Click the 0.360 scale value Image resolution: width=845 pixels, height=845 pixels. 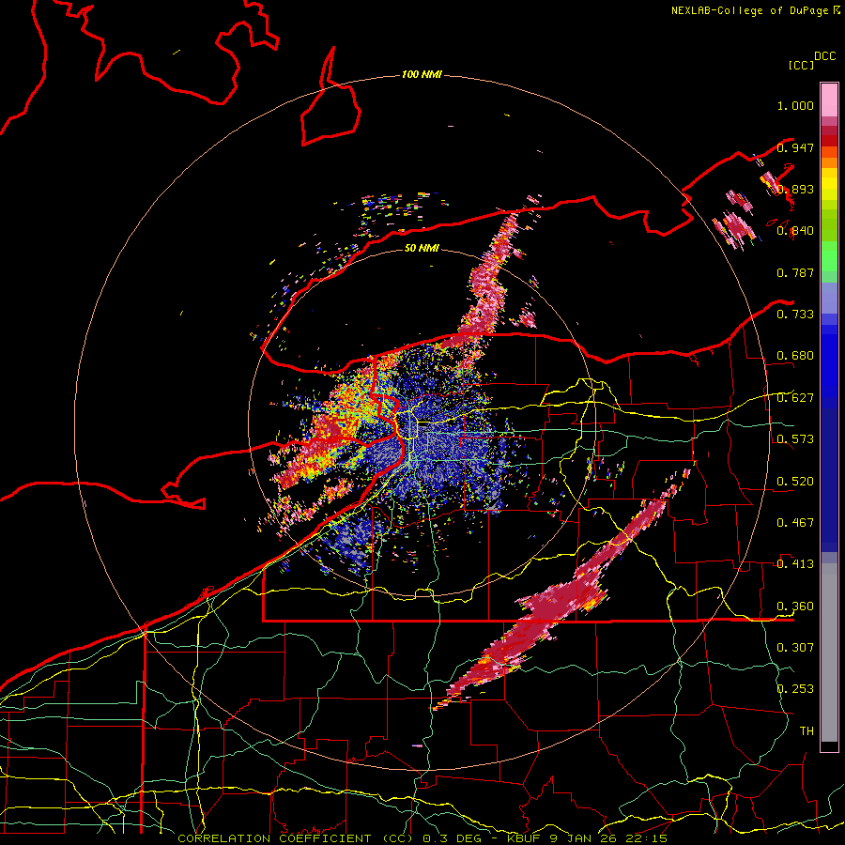click(795, 607)
